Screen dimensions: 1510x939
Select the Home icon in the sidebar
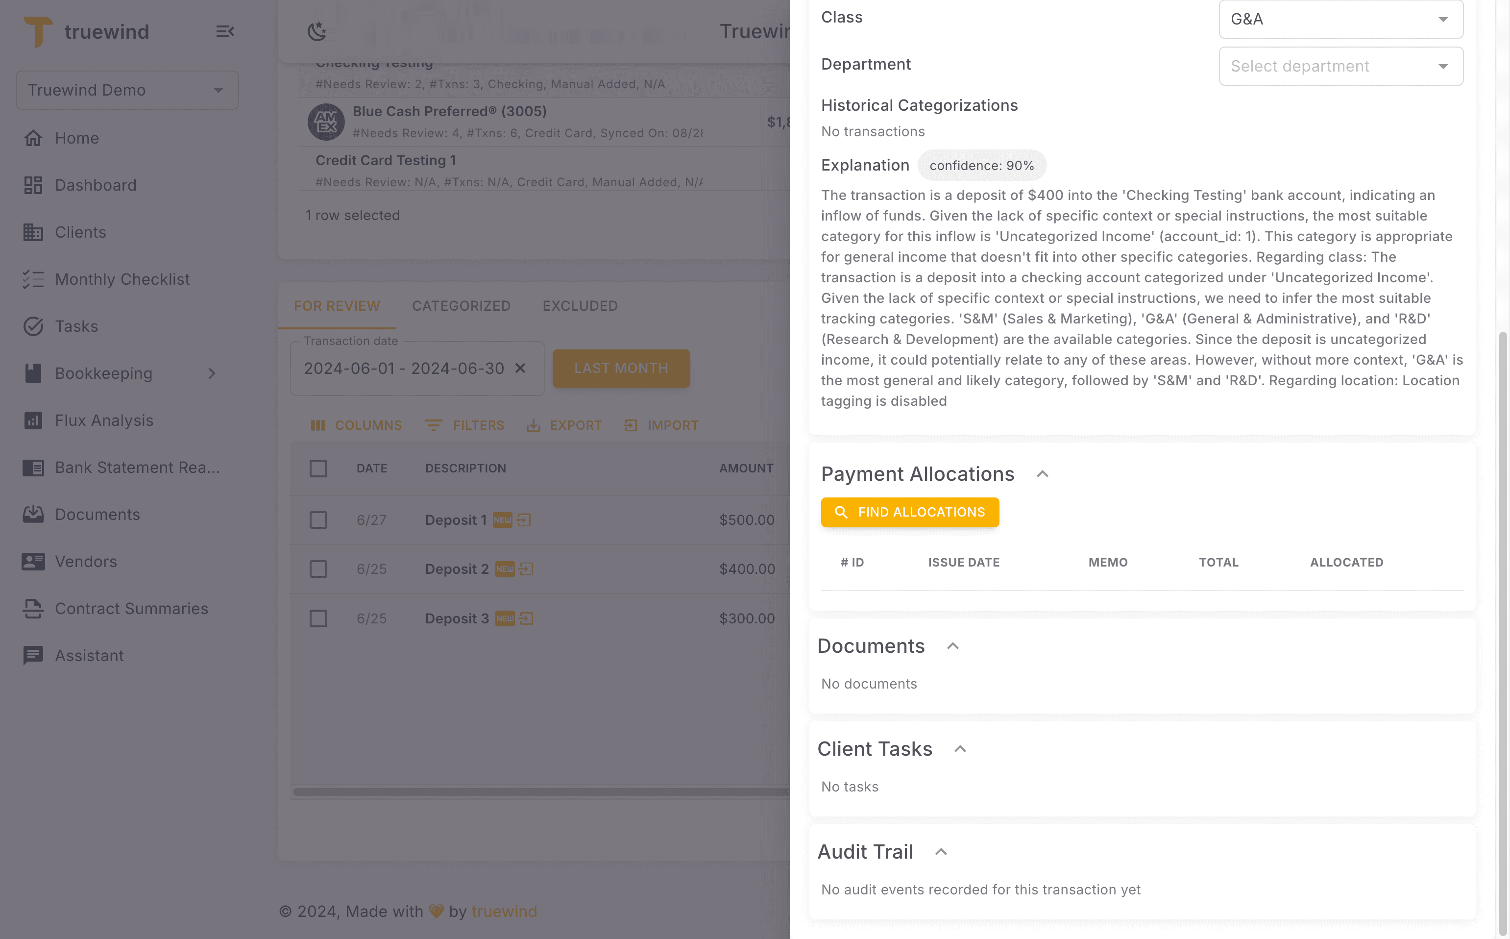[x=33, y=138]
